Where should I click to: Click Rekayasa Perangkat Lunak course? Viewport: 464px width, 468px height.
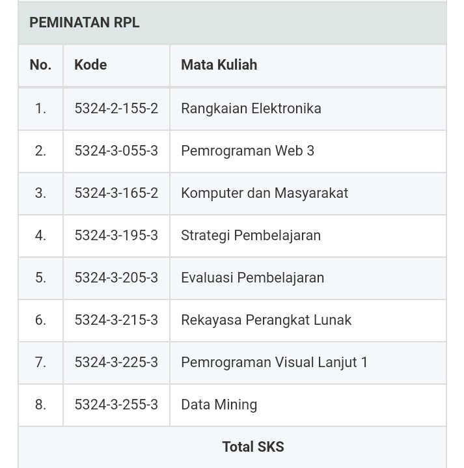tap(266, 320)
